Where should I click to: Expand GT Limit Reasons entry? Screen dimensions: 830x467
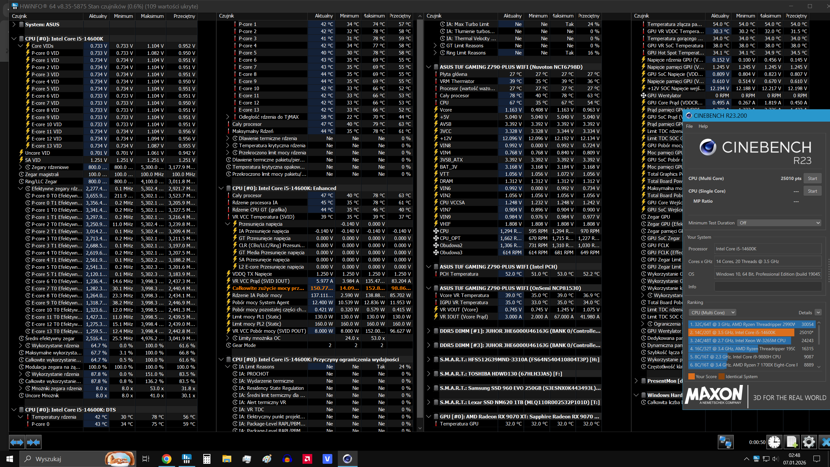435,46
